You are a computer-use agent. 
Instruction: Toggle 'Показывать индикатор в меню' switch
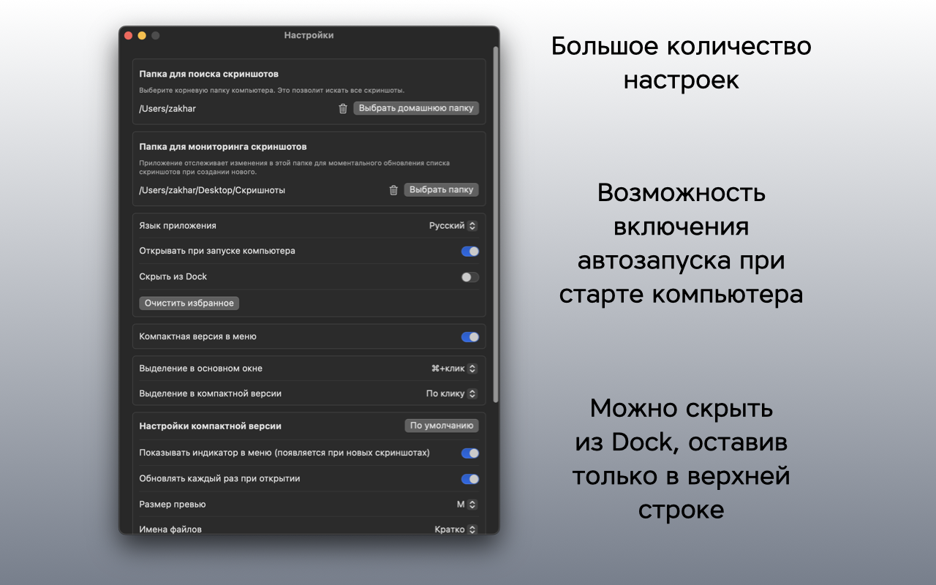click(469, 453)
